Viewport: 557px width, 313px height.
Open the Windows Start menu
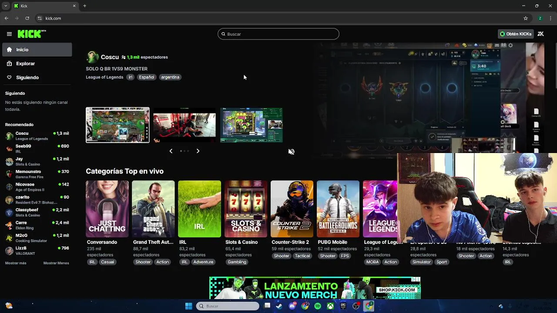pyautogui.click(x=188, y=306)
